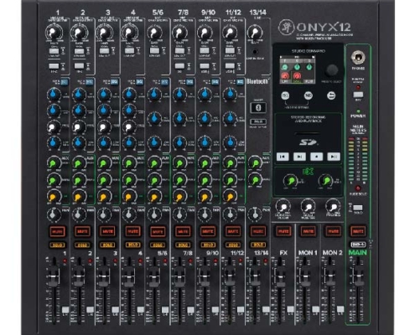The width and height of the screenshot is (415, 335).
Task: Engage the Hi-Z switch on channel 2
Action: (x=79, y=66)
